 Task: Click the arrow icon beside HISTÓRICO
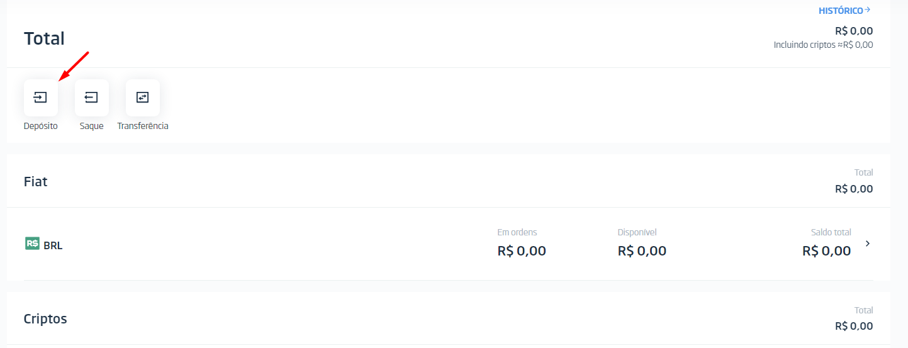point(868,10)
